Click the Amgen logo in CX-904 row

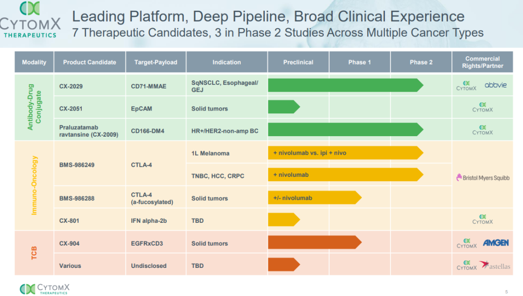[x=495, y=243]
